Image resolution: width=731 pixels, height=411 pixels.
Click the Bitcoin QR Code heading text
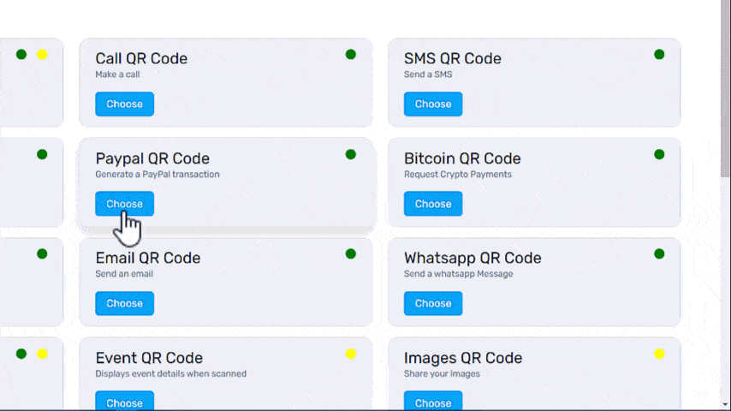coord(462,158)
